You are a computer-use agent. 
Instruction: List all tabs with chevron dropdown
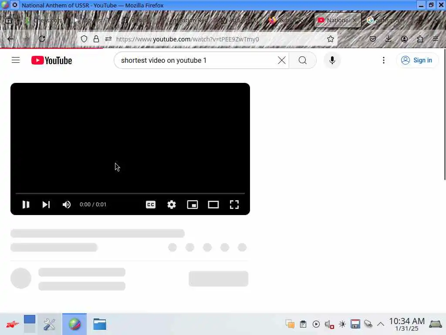[437, 20]
